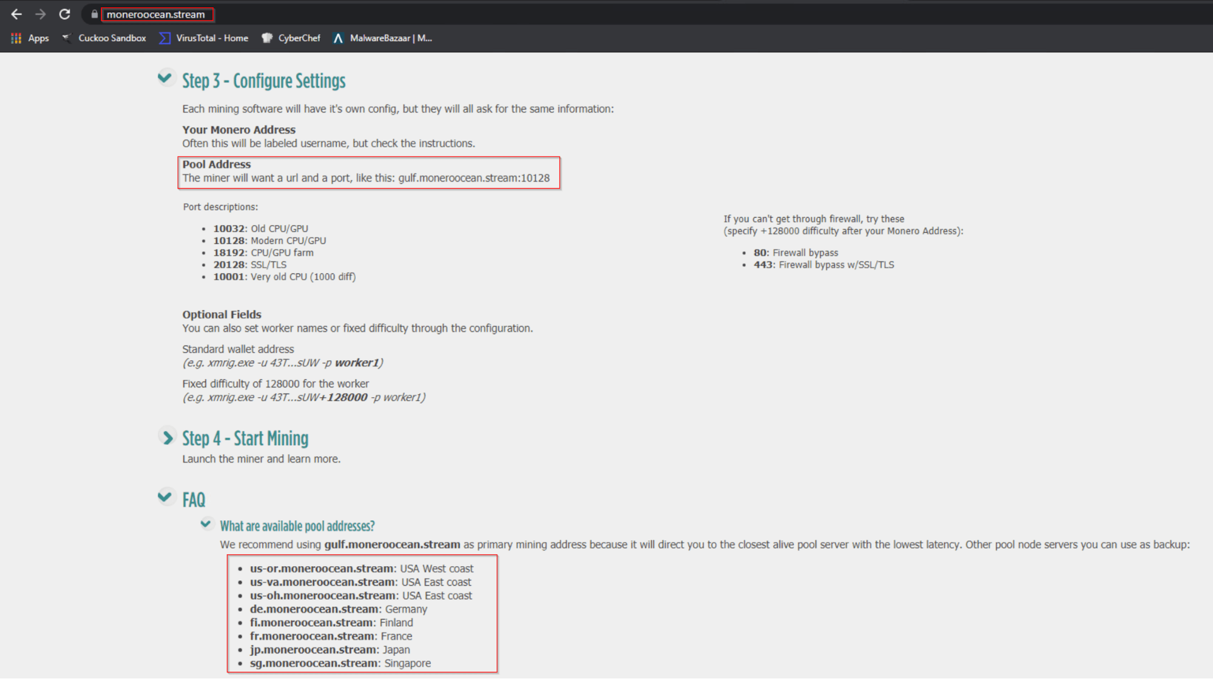Collapse the available pool addresses chevron

pos(206,523)
